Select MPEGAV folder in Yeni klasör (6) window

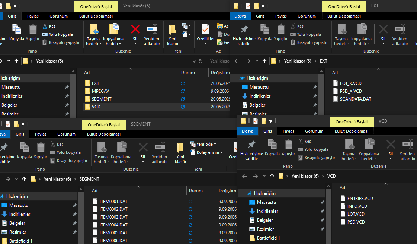[x=100, y=91]
